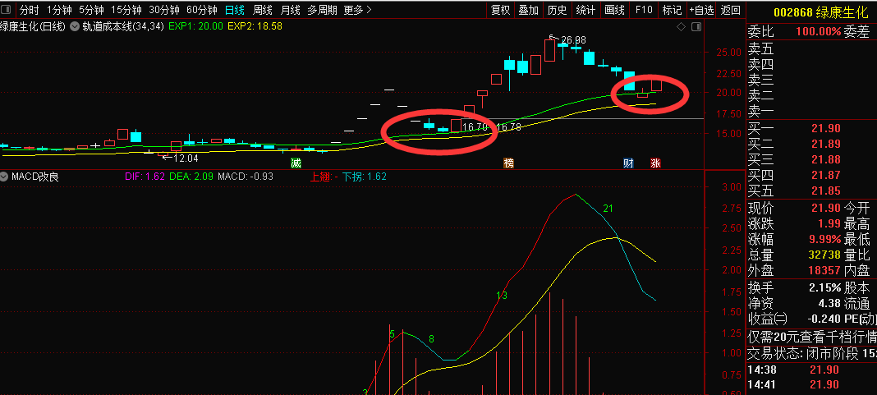This screenshot has height=395, width=877.
Task: Click the 买四 price 21.87
Action: (x=825, y=175)
